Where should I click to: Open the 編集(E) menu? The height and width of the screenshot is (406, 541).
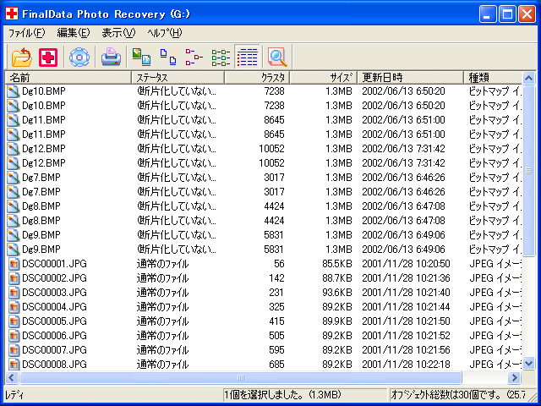point(74,33)
